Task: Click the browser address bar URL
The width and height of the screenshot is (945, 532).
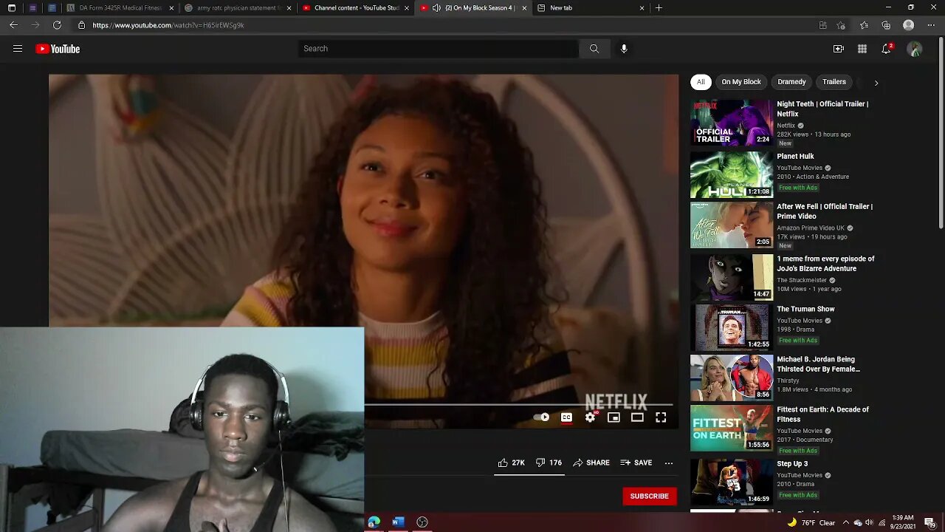Action: click(x=168, y=25)
